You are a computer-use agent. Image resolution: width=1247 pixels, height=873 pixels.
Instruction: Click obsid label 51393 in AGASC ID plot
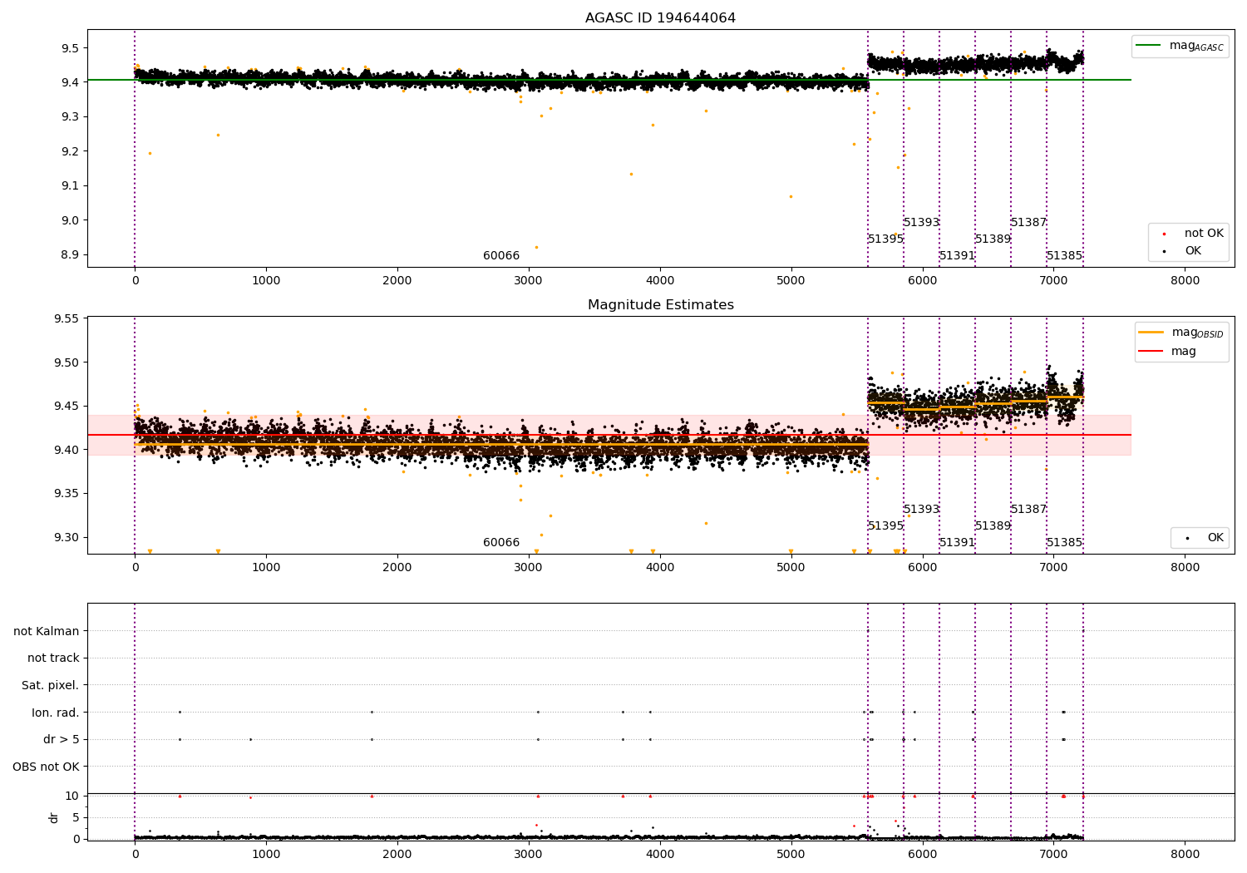point(921,223)
